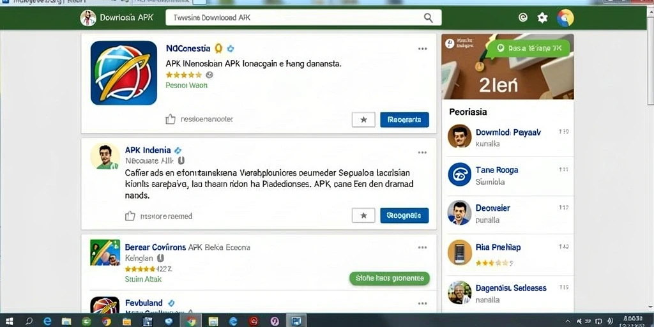Click the volume icon in system tray
The image size is (654, 327).
click(x=609, y=321)
